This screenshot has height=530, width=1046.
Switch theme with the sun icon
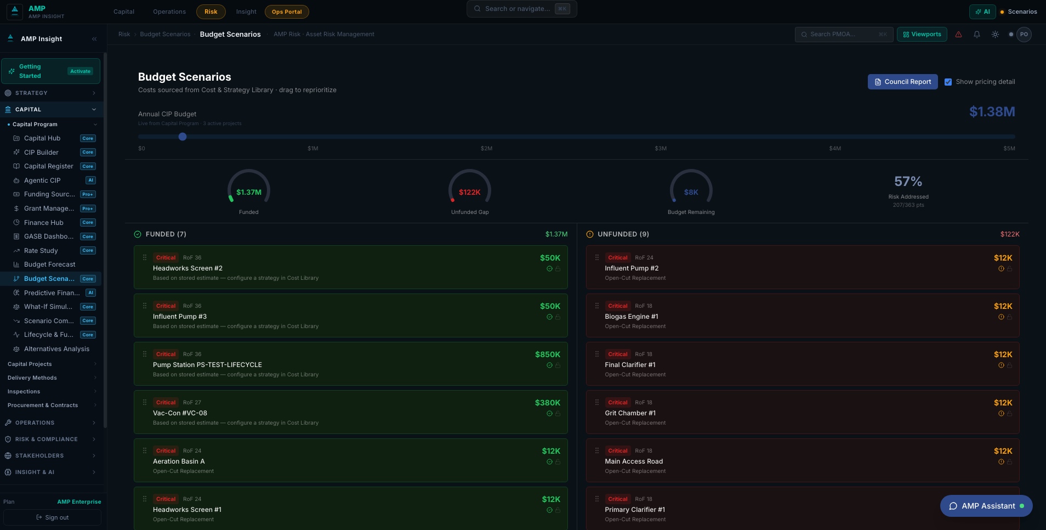(995, 34)
